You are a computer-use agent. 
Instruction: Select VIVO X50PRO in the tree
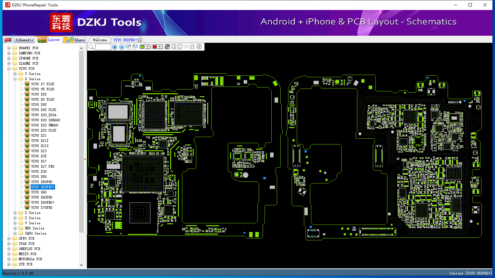pyautogui.click(x=42, y=182)
